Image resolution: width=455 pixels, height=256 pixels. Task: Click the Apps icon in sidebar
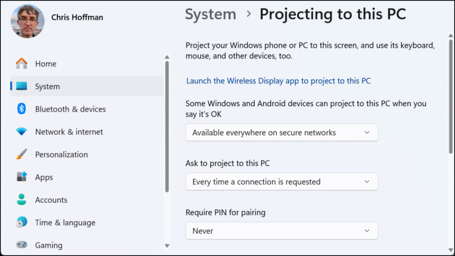pos(21,177)
